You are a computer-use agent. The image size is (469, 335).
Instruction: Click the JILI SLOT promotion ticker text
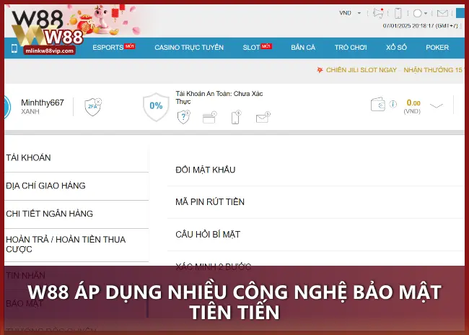click(394, 70)
